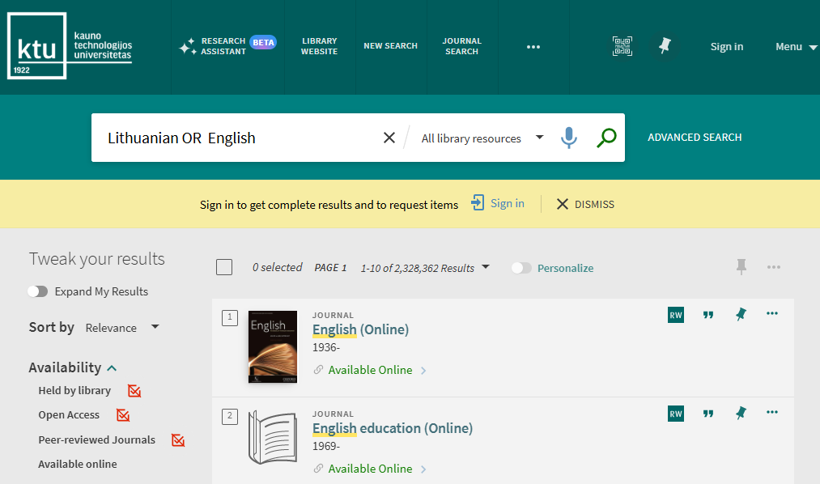Image resolution: width=820 pixels, height=484 pixels.
Task: Open citation for English (Online) result
Action: [708, 315]
